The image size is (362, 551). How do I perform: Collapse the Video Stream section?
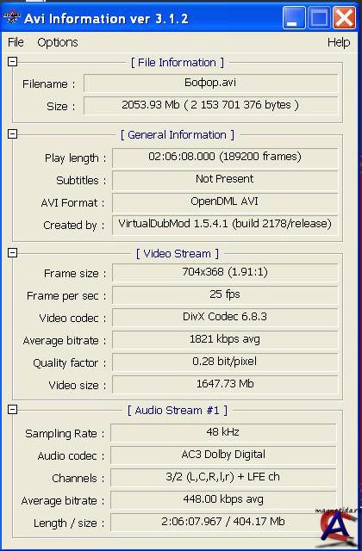(x=12, y=252)
